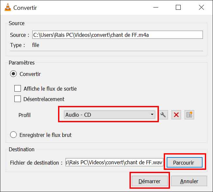Click the Paramètres group label
This screenshot has width=213, height=192.
coord(22,63)
